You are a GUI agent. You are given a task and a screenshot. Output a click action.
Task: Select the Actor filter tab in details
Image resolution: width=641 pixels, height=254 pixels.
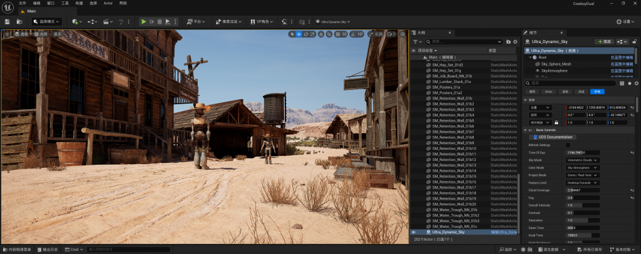pyautogui.click(x=548, y=91)
